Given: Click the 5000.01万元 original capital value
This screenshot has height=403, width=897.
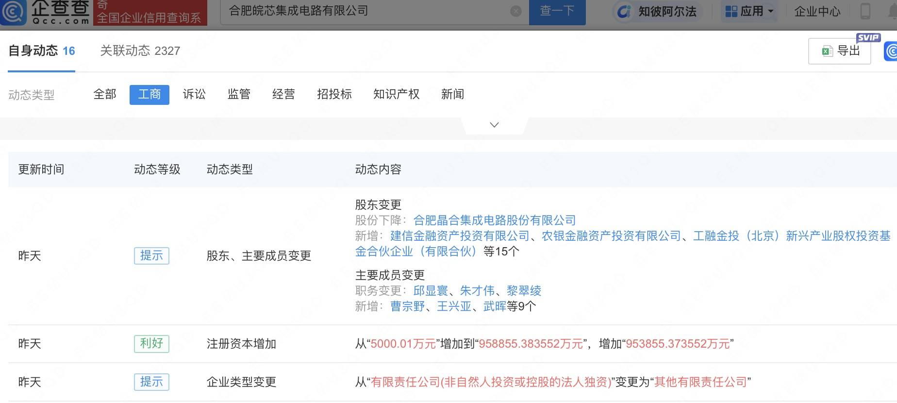Looking at the screenshot, I should [x=403, y=344].
